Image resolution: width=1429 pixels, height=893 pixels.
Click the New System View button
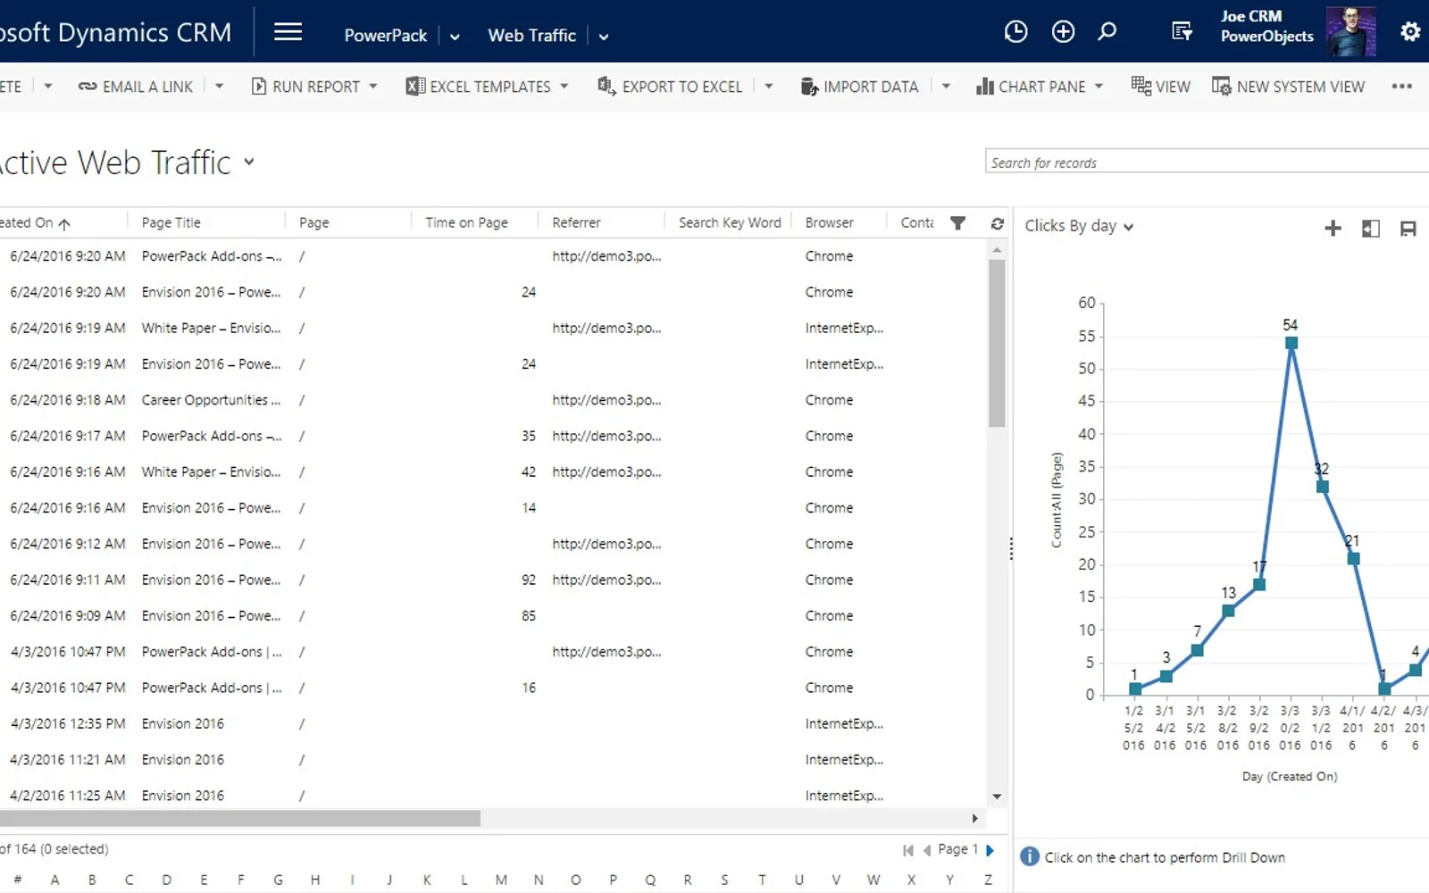[x=1288, y=87]
